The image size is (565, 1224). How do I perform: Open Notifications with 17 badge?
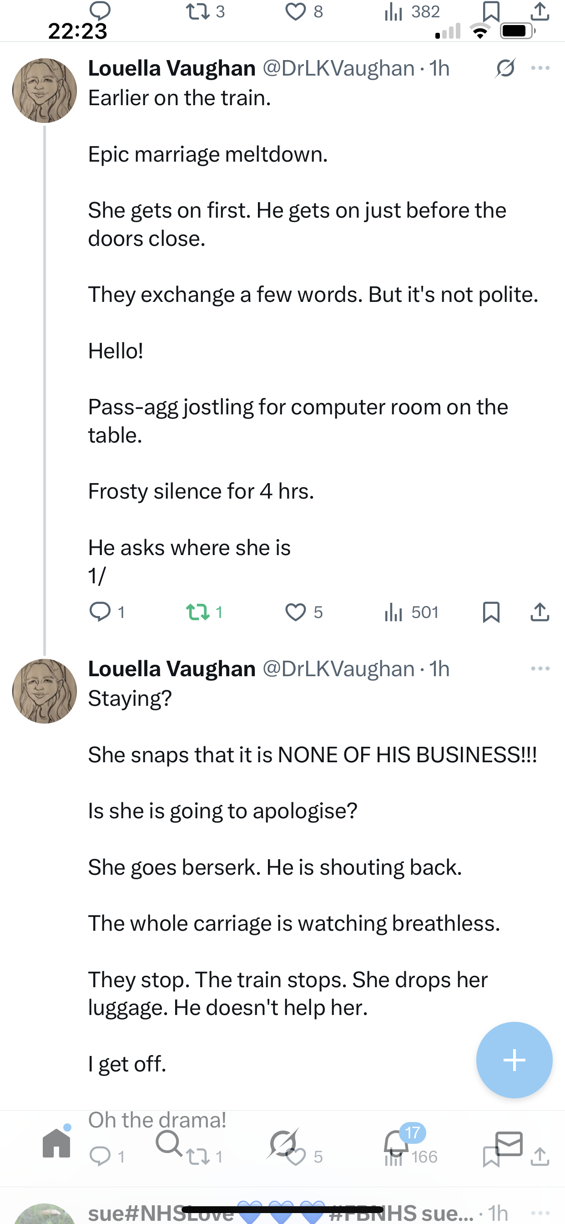point(396,1143)
